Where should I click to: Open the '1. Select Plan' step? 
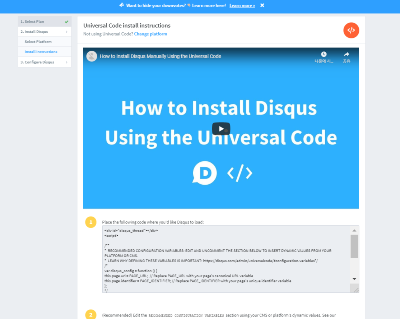(x=45, y=22)
